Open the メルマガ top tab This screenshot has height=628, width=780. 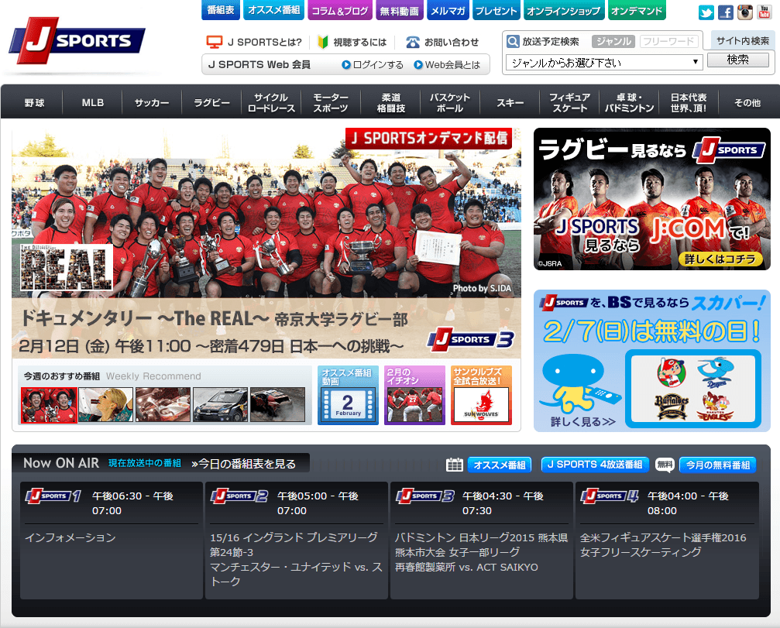click(448, 10)
